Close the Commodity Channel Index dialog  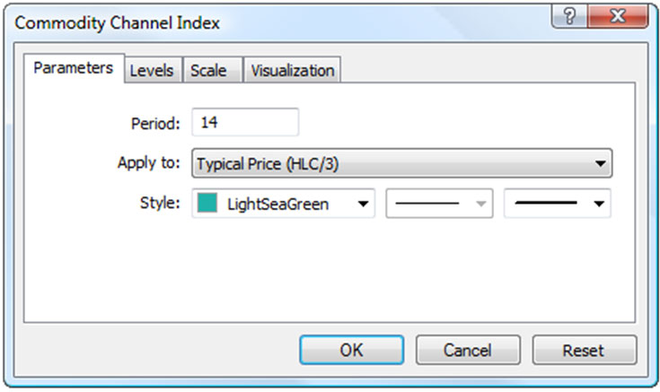point(618,16)
